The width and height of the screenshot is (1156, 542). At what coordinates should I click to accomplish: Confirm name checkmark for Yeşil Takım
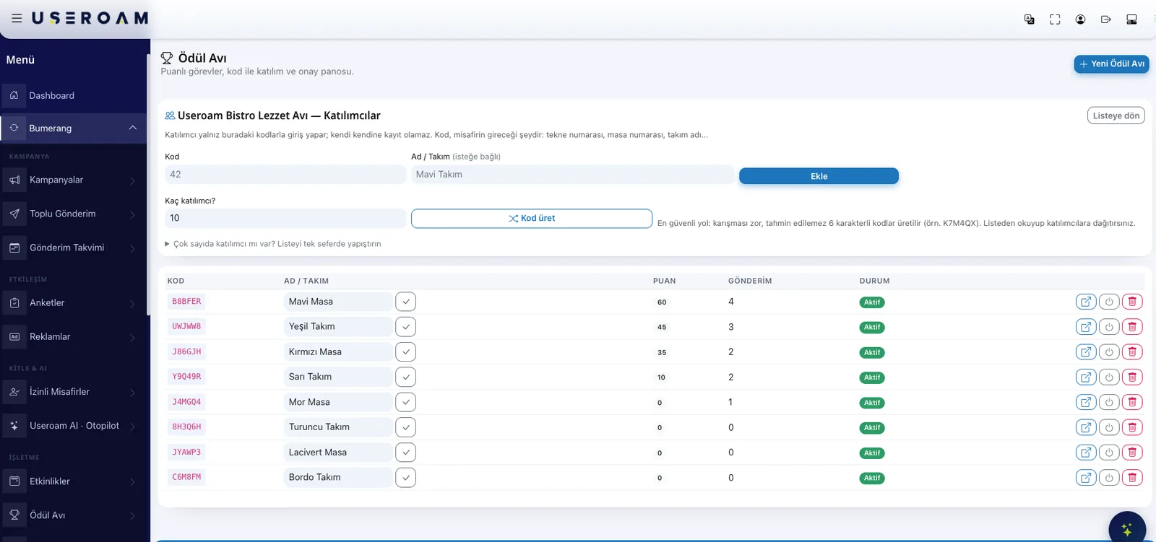tap(405, 327)
